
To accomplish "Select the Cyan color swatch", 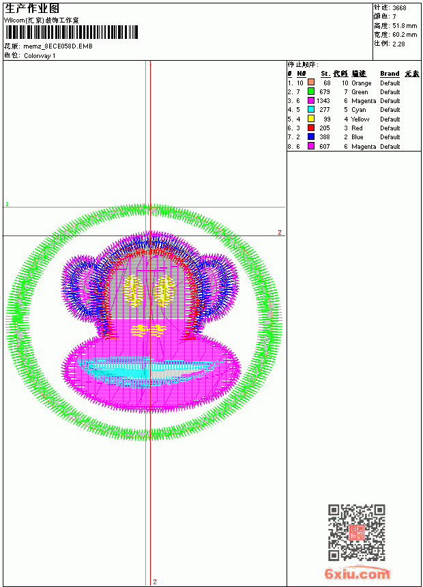I will (x=310, y=109).
